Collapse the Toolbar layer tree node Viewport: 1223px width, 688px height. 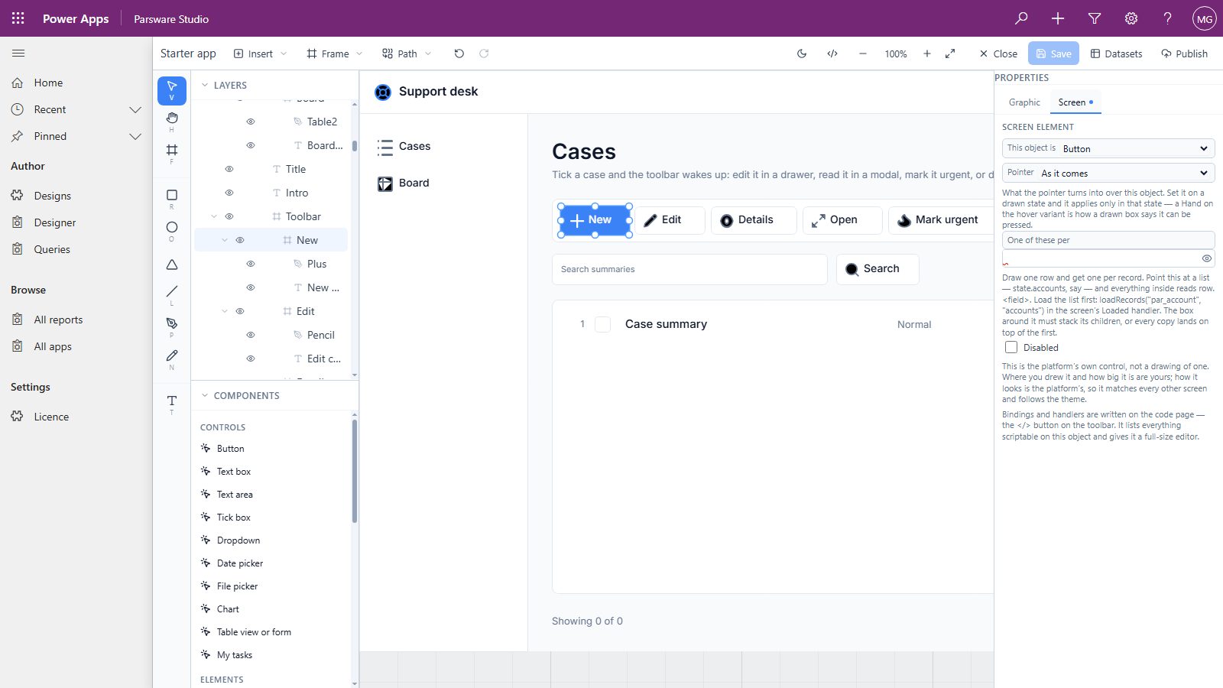214,216
